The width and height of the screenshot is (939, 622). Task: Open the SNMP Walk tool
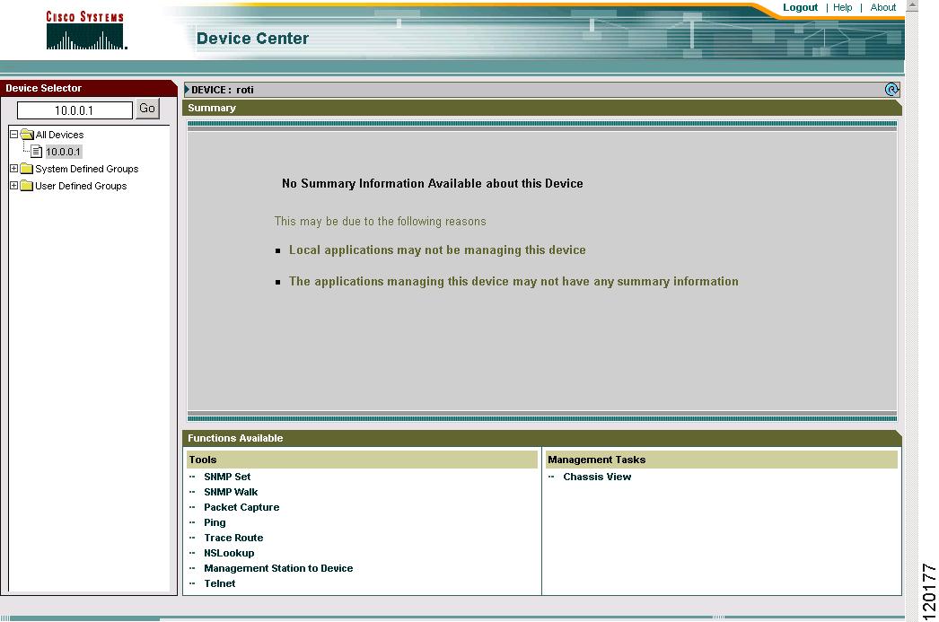(231, 492)
